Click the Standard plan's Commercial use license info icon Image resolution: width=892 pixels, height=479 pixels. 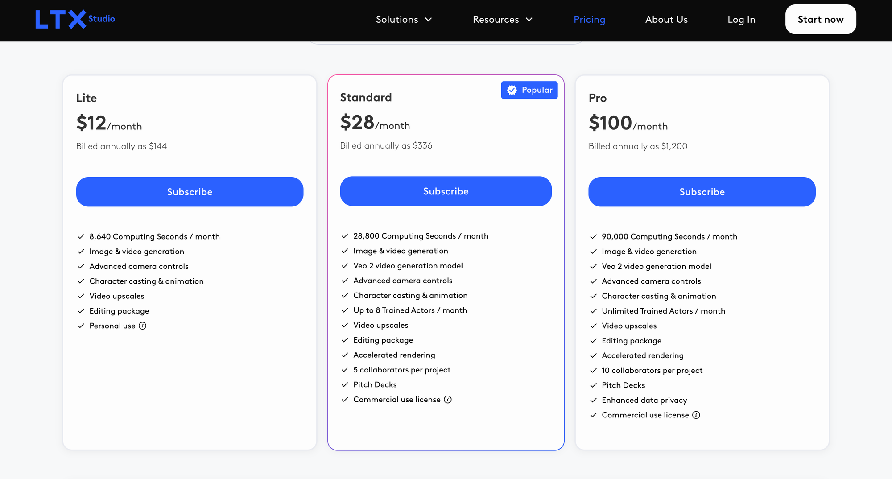(448, 400)
